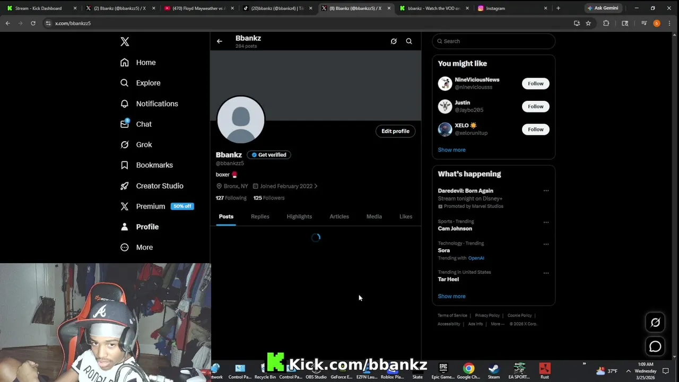Open Steam from the taskbar

[493, 370]
